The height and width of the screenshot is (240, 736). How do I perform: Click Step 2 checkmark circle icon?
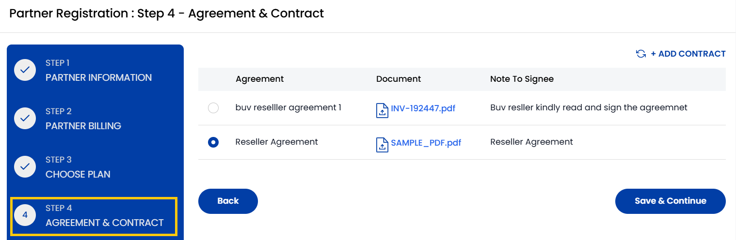25,119
